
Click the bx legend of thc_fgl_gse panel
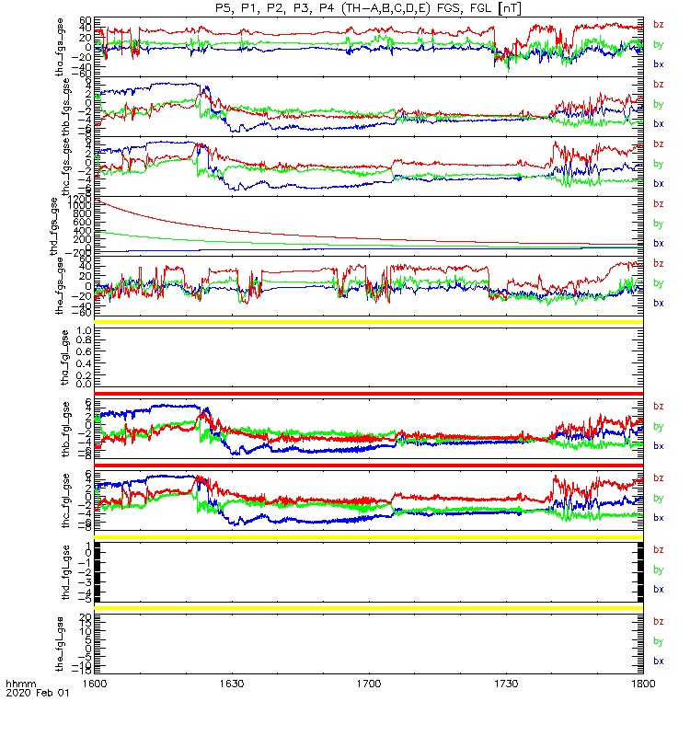pyautogui.click(x=659, y=518)
